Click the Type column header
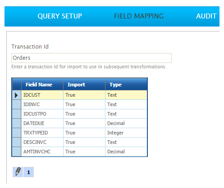The height and width of the screenshot is (188, 224). [126, 85]
